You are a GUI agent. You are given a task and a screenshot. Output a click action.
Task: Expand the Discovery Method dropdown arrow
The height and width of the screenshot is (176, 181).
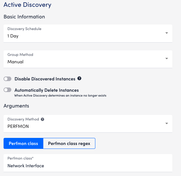click(x=166, y=123)
